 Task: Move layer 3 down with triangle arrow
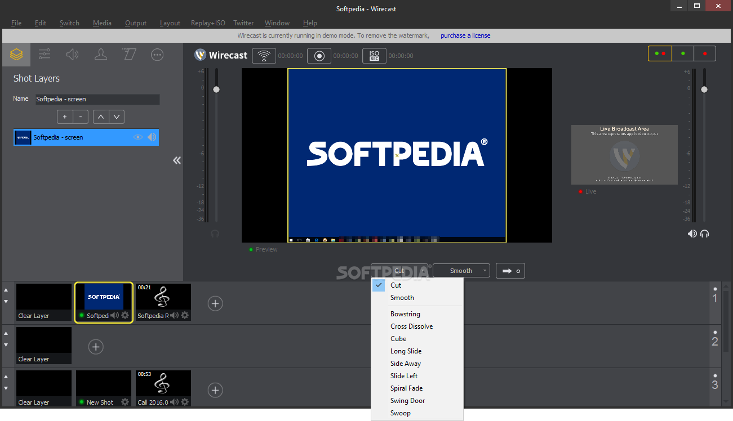tap(6, 388)
